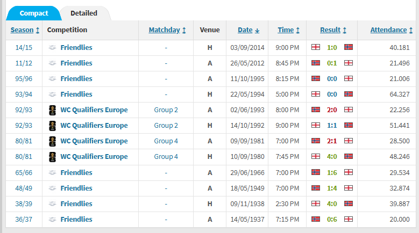The image size is (419, 233).
Task: Open season 14/15 link
Action: click(x=24, y=47)
